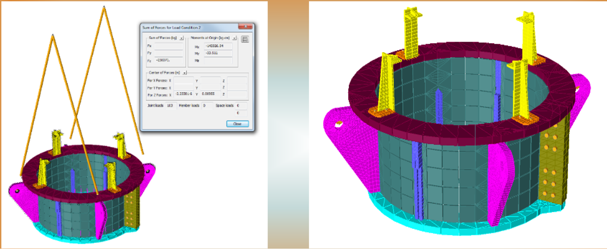Click the X field in For X Forces row
607x249 pixels.
(183, 81)
